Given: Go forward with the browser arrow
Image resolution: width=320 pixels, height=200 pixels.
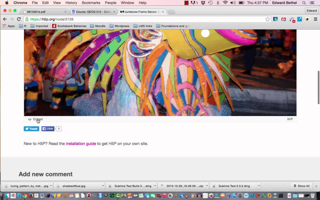Looking at the screenshot, I should tap(12, 19).
